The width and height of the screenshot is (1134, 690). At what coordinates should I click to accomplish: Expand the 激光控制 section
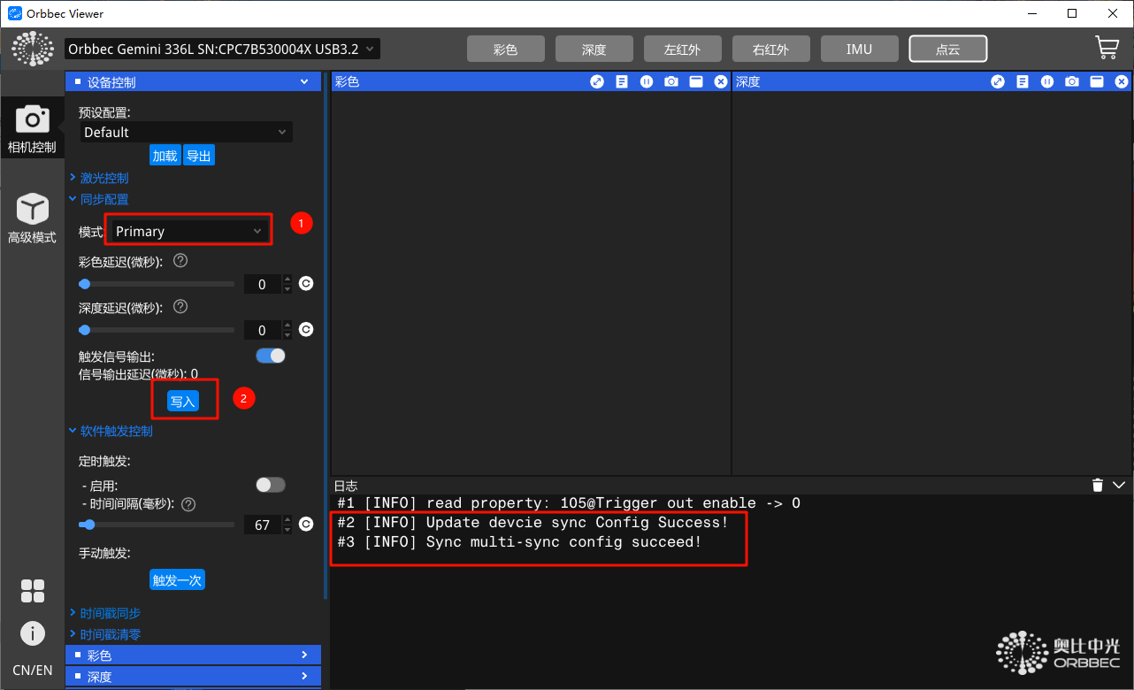pyautogui.click(x=103, y=178)
